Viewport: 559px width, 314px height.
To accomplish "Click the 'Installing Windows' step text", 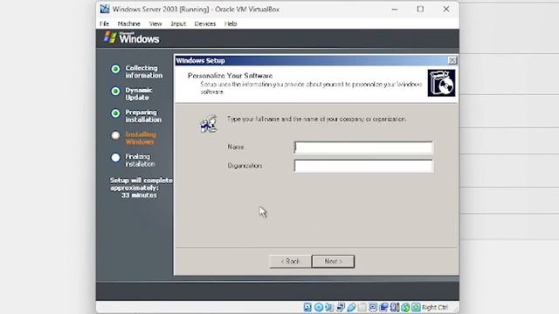I will 141,138.
